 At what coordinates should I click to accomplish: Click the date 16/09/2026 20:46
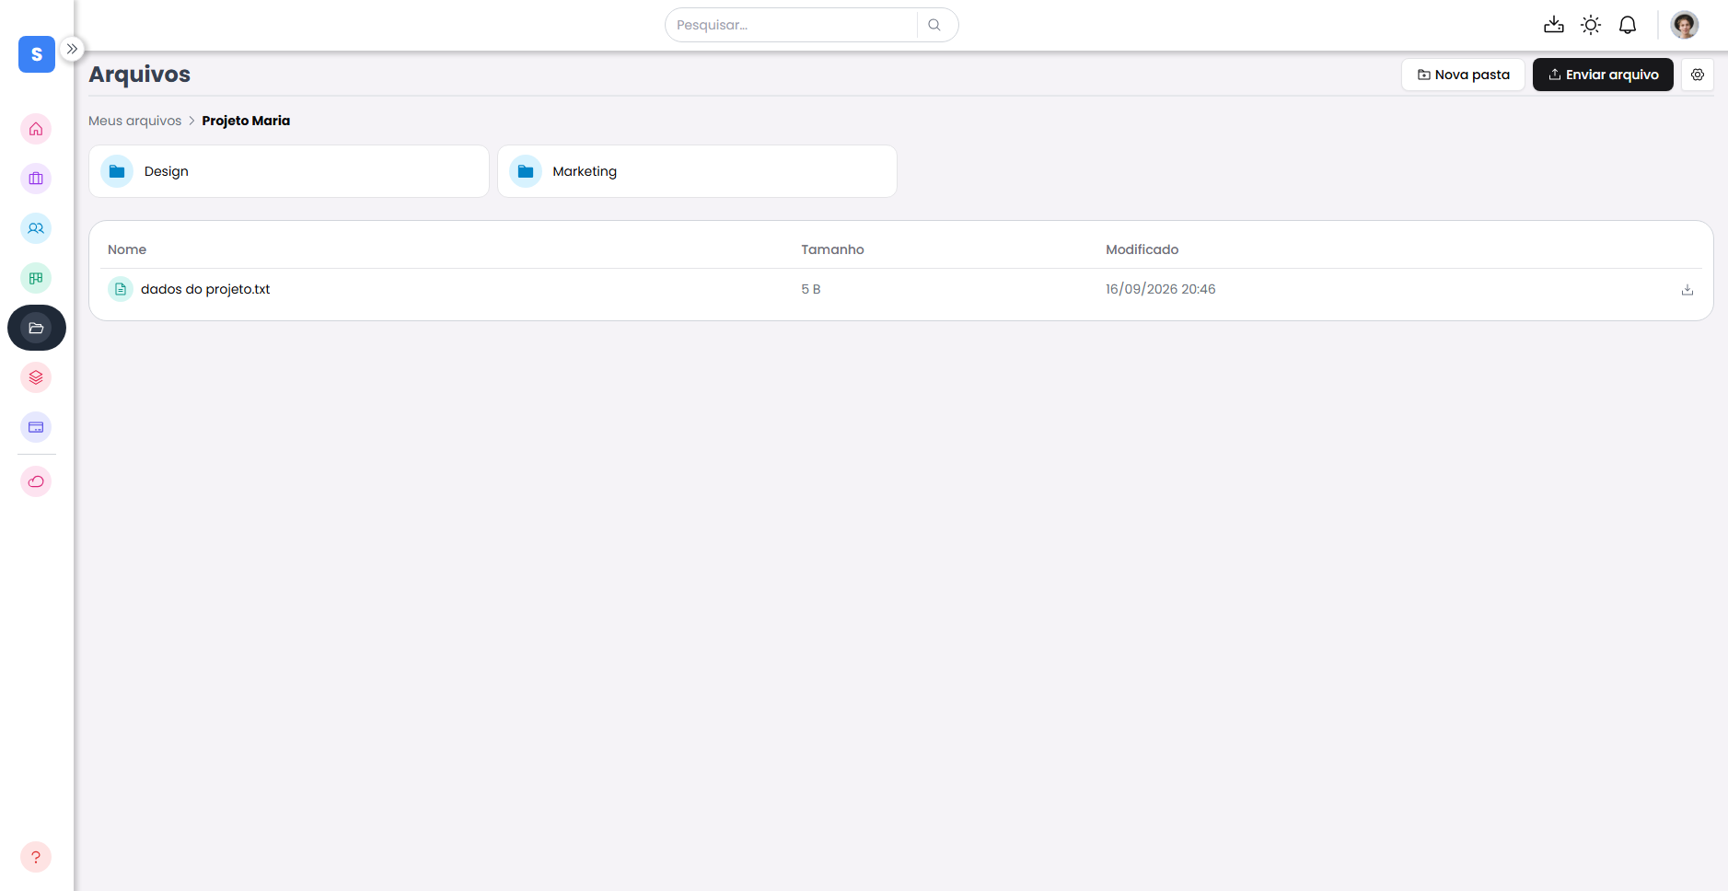[1160, 289]
